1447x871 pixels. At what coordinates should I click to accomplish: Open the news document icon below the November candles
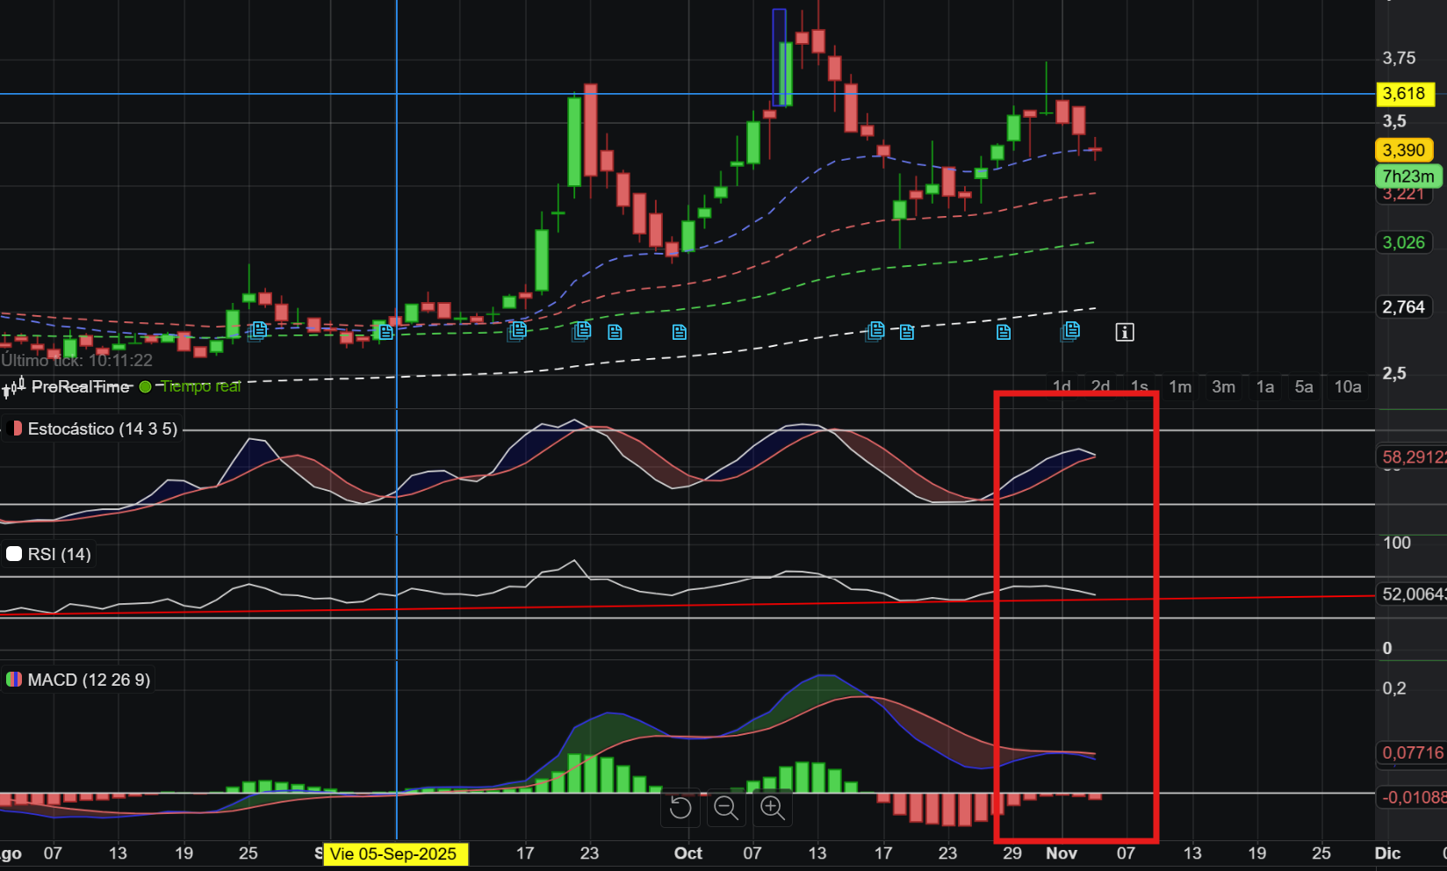(x=1070, y=331)
